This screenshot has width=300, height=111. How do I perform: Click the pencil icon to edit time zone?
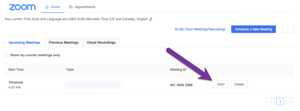click(151, 19)
